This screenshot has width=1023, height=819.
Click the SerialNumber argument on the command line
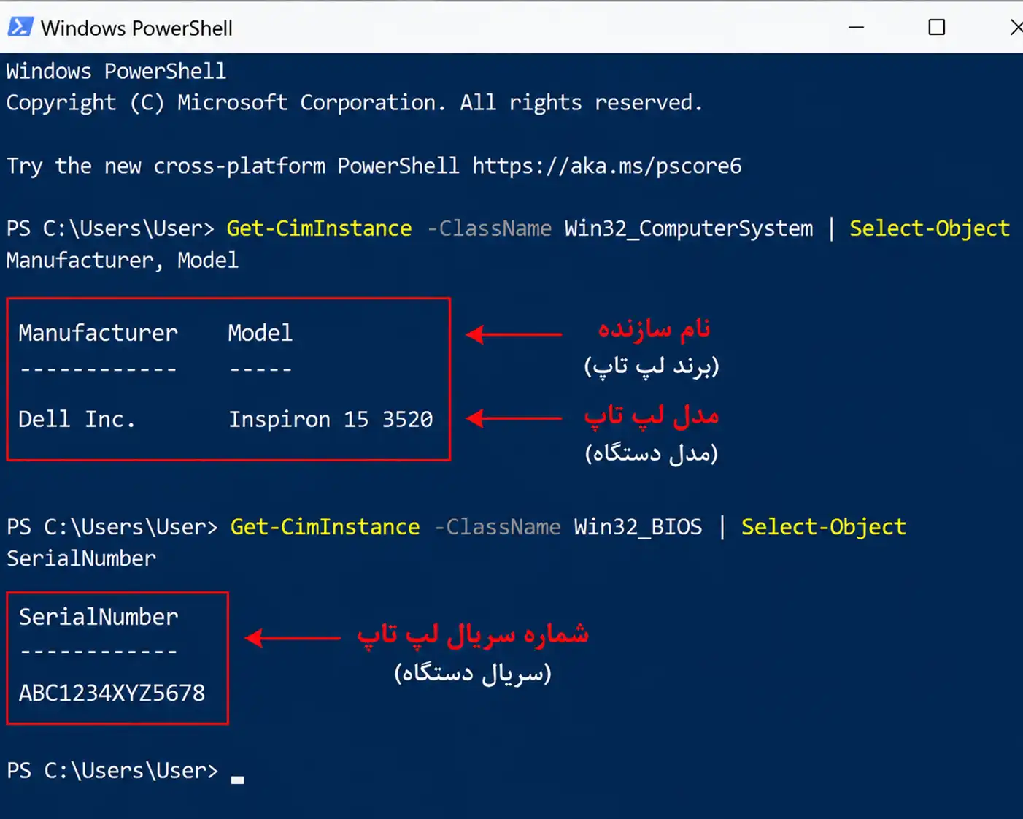point(81,558)
